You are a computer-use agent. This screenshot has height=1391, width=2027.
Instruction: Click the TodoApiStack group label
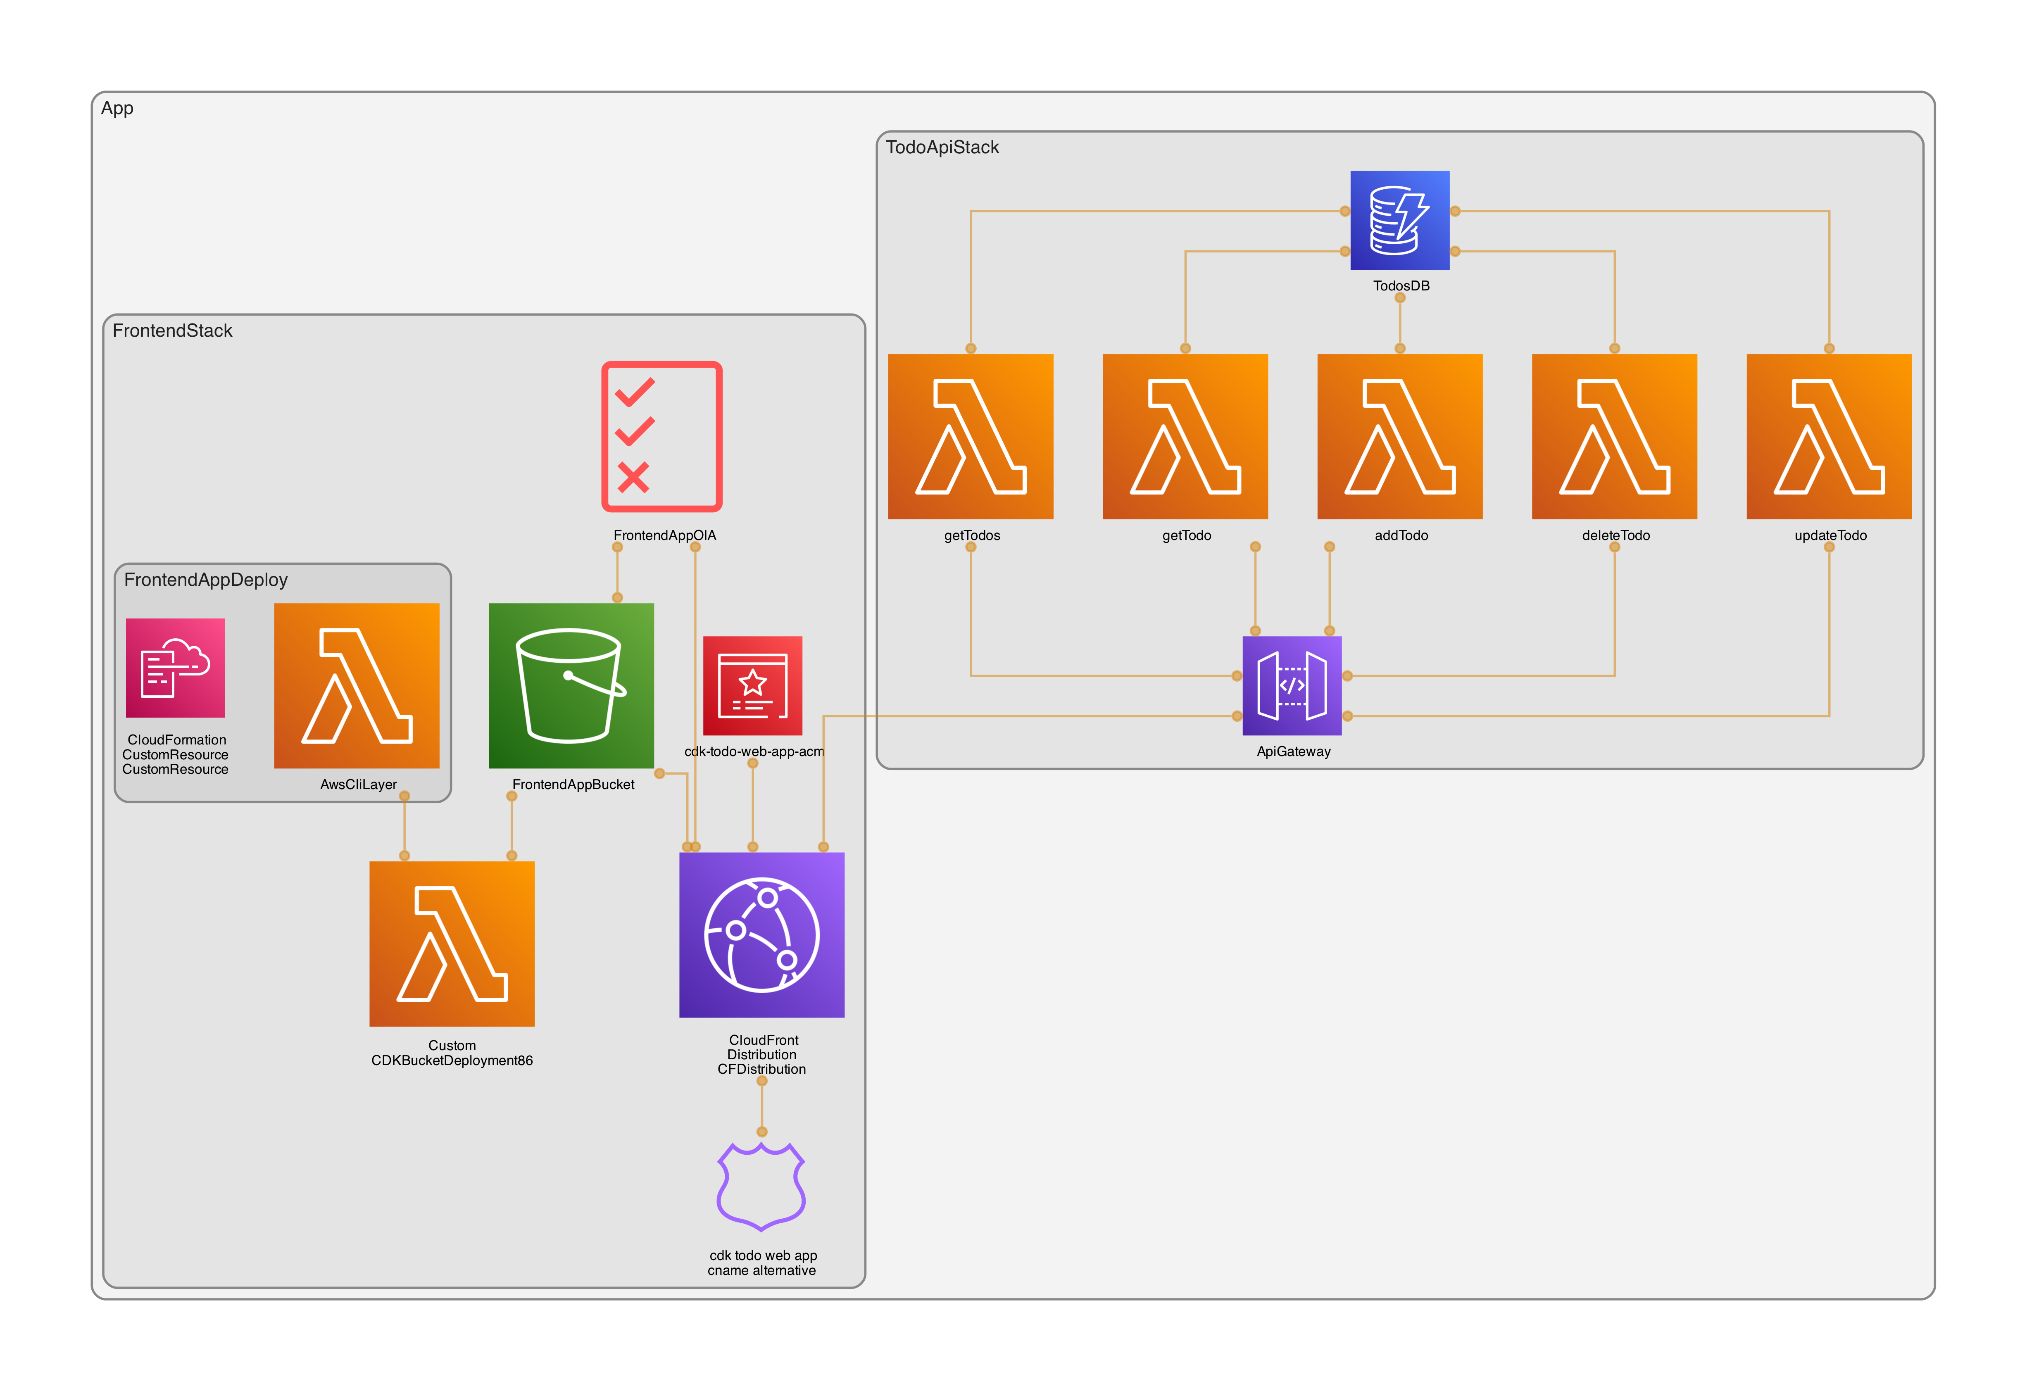click(x=942, y=147)
